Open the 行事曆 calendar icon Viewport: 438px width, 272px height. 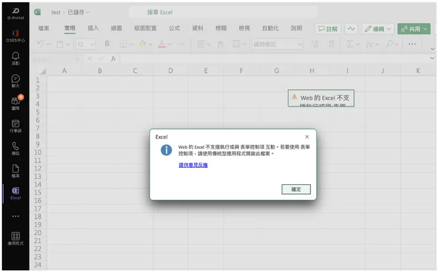tap(15, 126)
